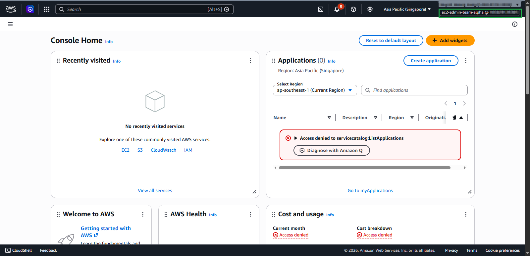Viewport: 530px width, 256px height.
Task: Open Cookie preferences in footer
Action: click(x=503, y=250)
